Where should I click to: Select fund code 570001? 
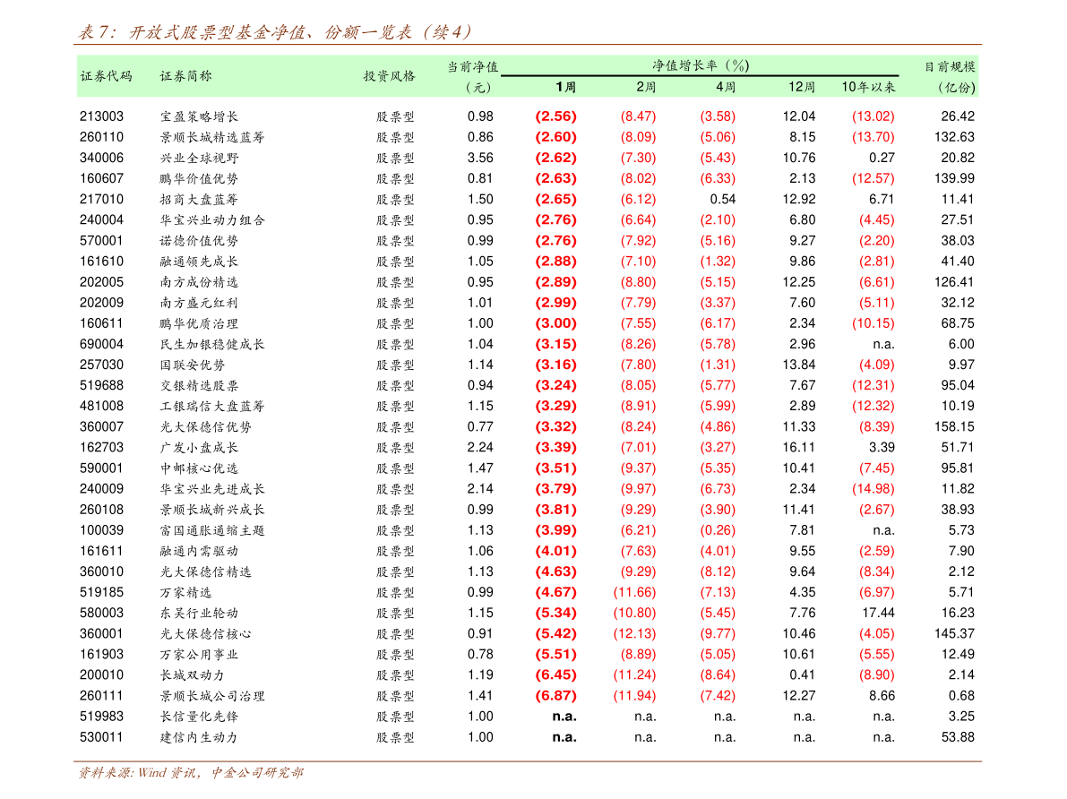click(x=101, y=240)
